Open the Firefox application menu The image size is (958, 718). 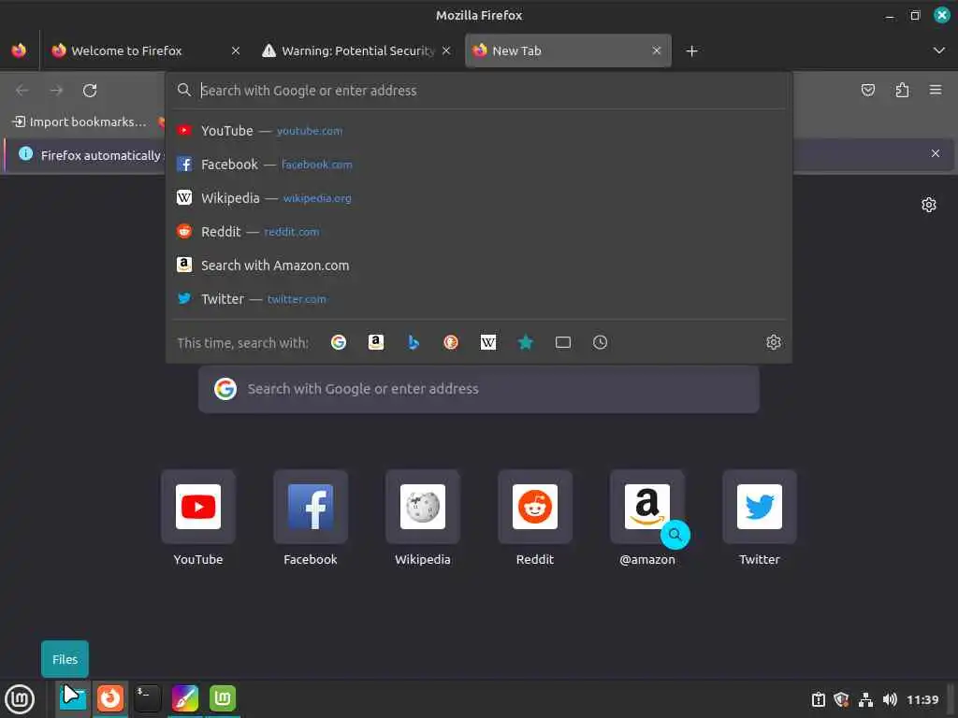click(936, 91)
